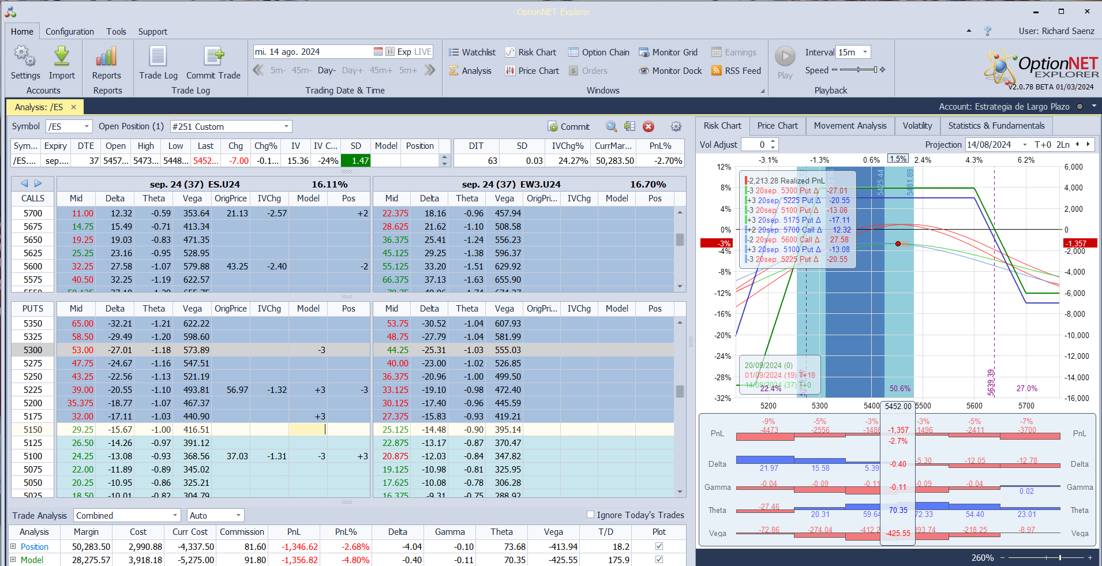This screenshot has height=566, width=1102.
Task: Click the Commit button in analysis toolbar
Action: pos(569,126)
